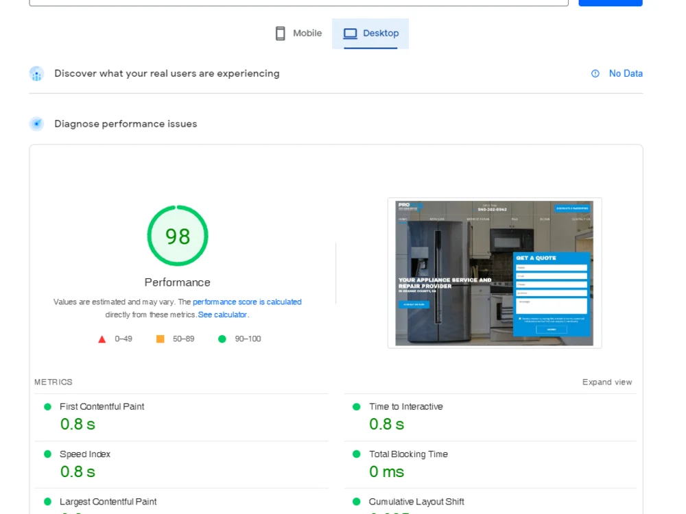The width and height of the screenshot is (686, 514).
Task: Click the real users experience icon
Action: pyautogui.click(x=36, y=73)
